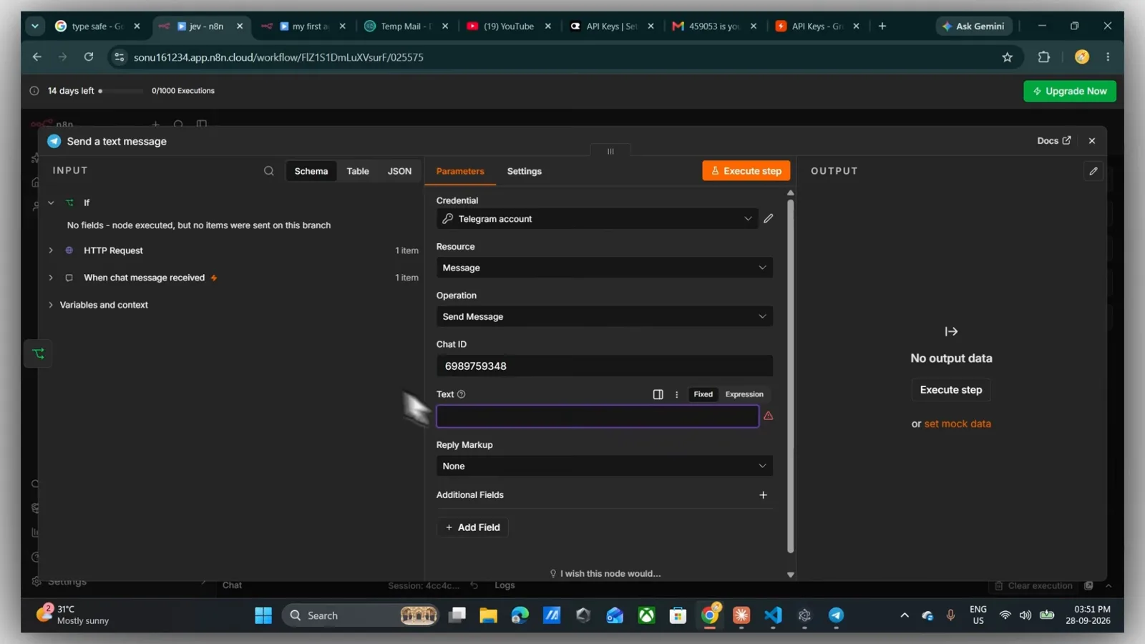Open Telegram from Windows taskbar
This screenshot has height=644, width=1145.
point(836,615)
